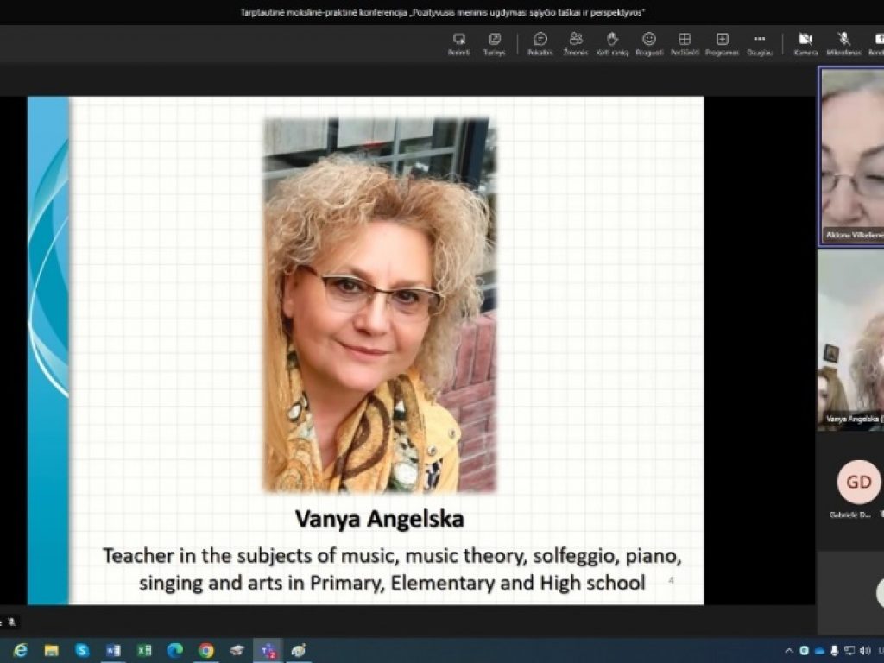
Task: Select Aldona Vilkelienė's video tile
Action: pyautogui.click(x=851, y=157)
